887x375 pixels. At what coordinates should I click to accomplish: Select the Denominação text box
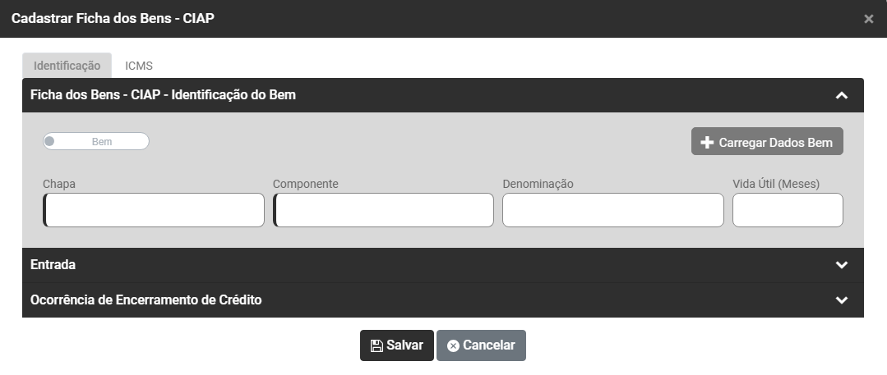[x=613, y=210]
